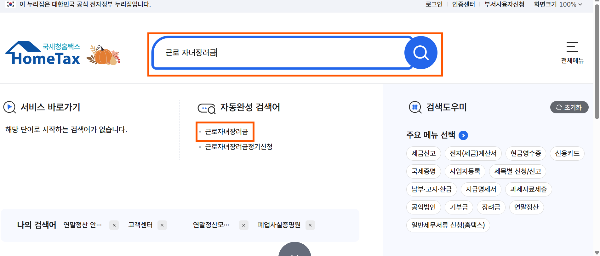Click the 자동완성 검색어 icon
Image resolution: width=600 pixels, height=256 pixels.
207,109
